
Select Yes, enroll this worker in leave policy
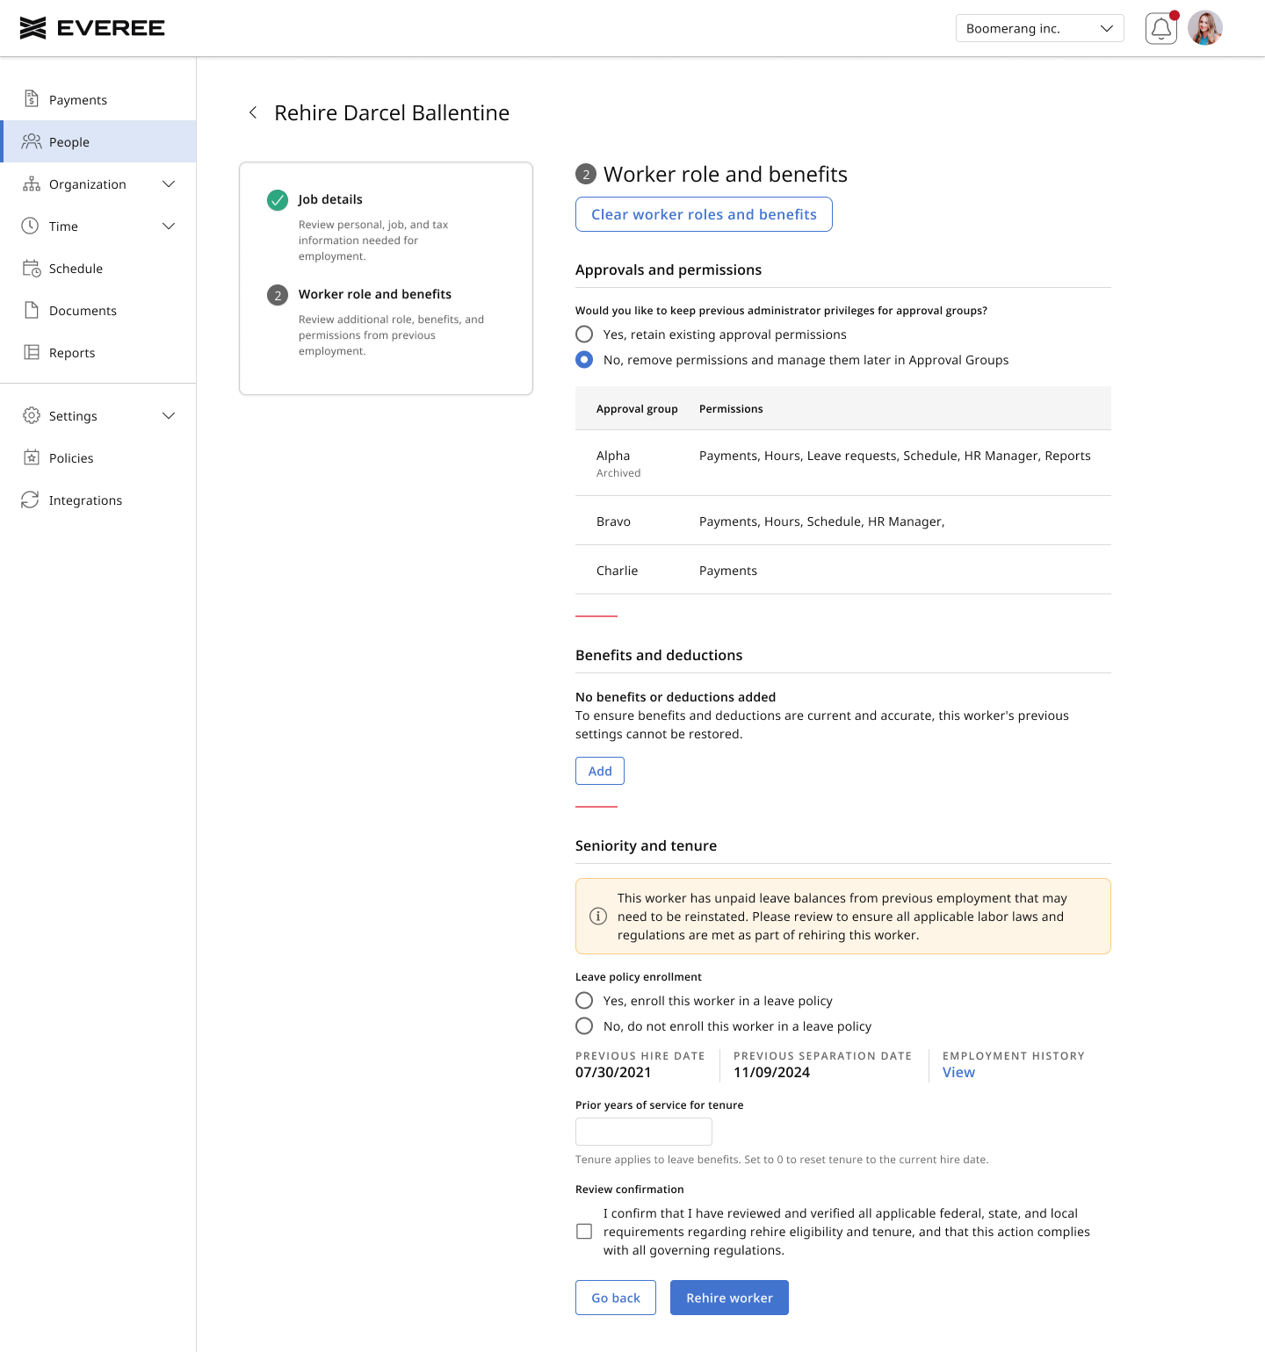(584, 1001)
